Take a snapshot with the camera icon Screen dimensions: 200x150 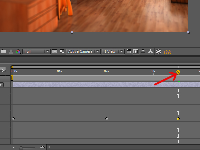(3, 52)
